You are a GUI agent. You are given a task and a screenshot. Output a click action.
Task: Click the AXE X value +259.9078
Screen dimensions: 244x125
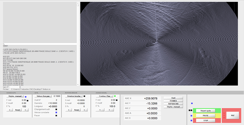point(151,98)
